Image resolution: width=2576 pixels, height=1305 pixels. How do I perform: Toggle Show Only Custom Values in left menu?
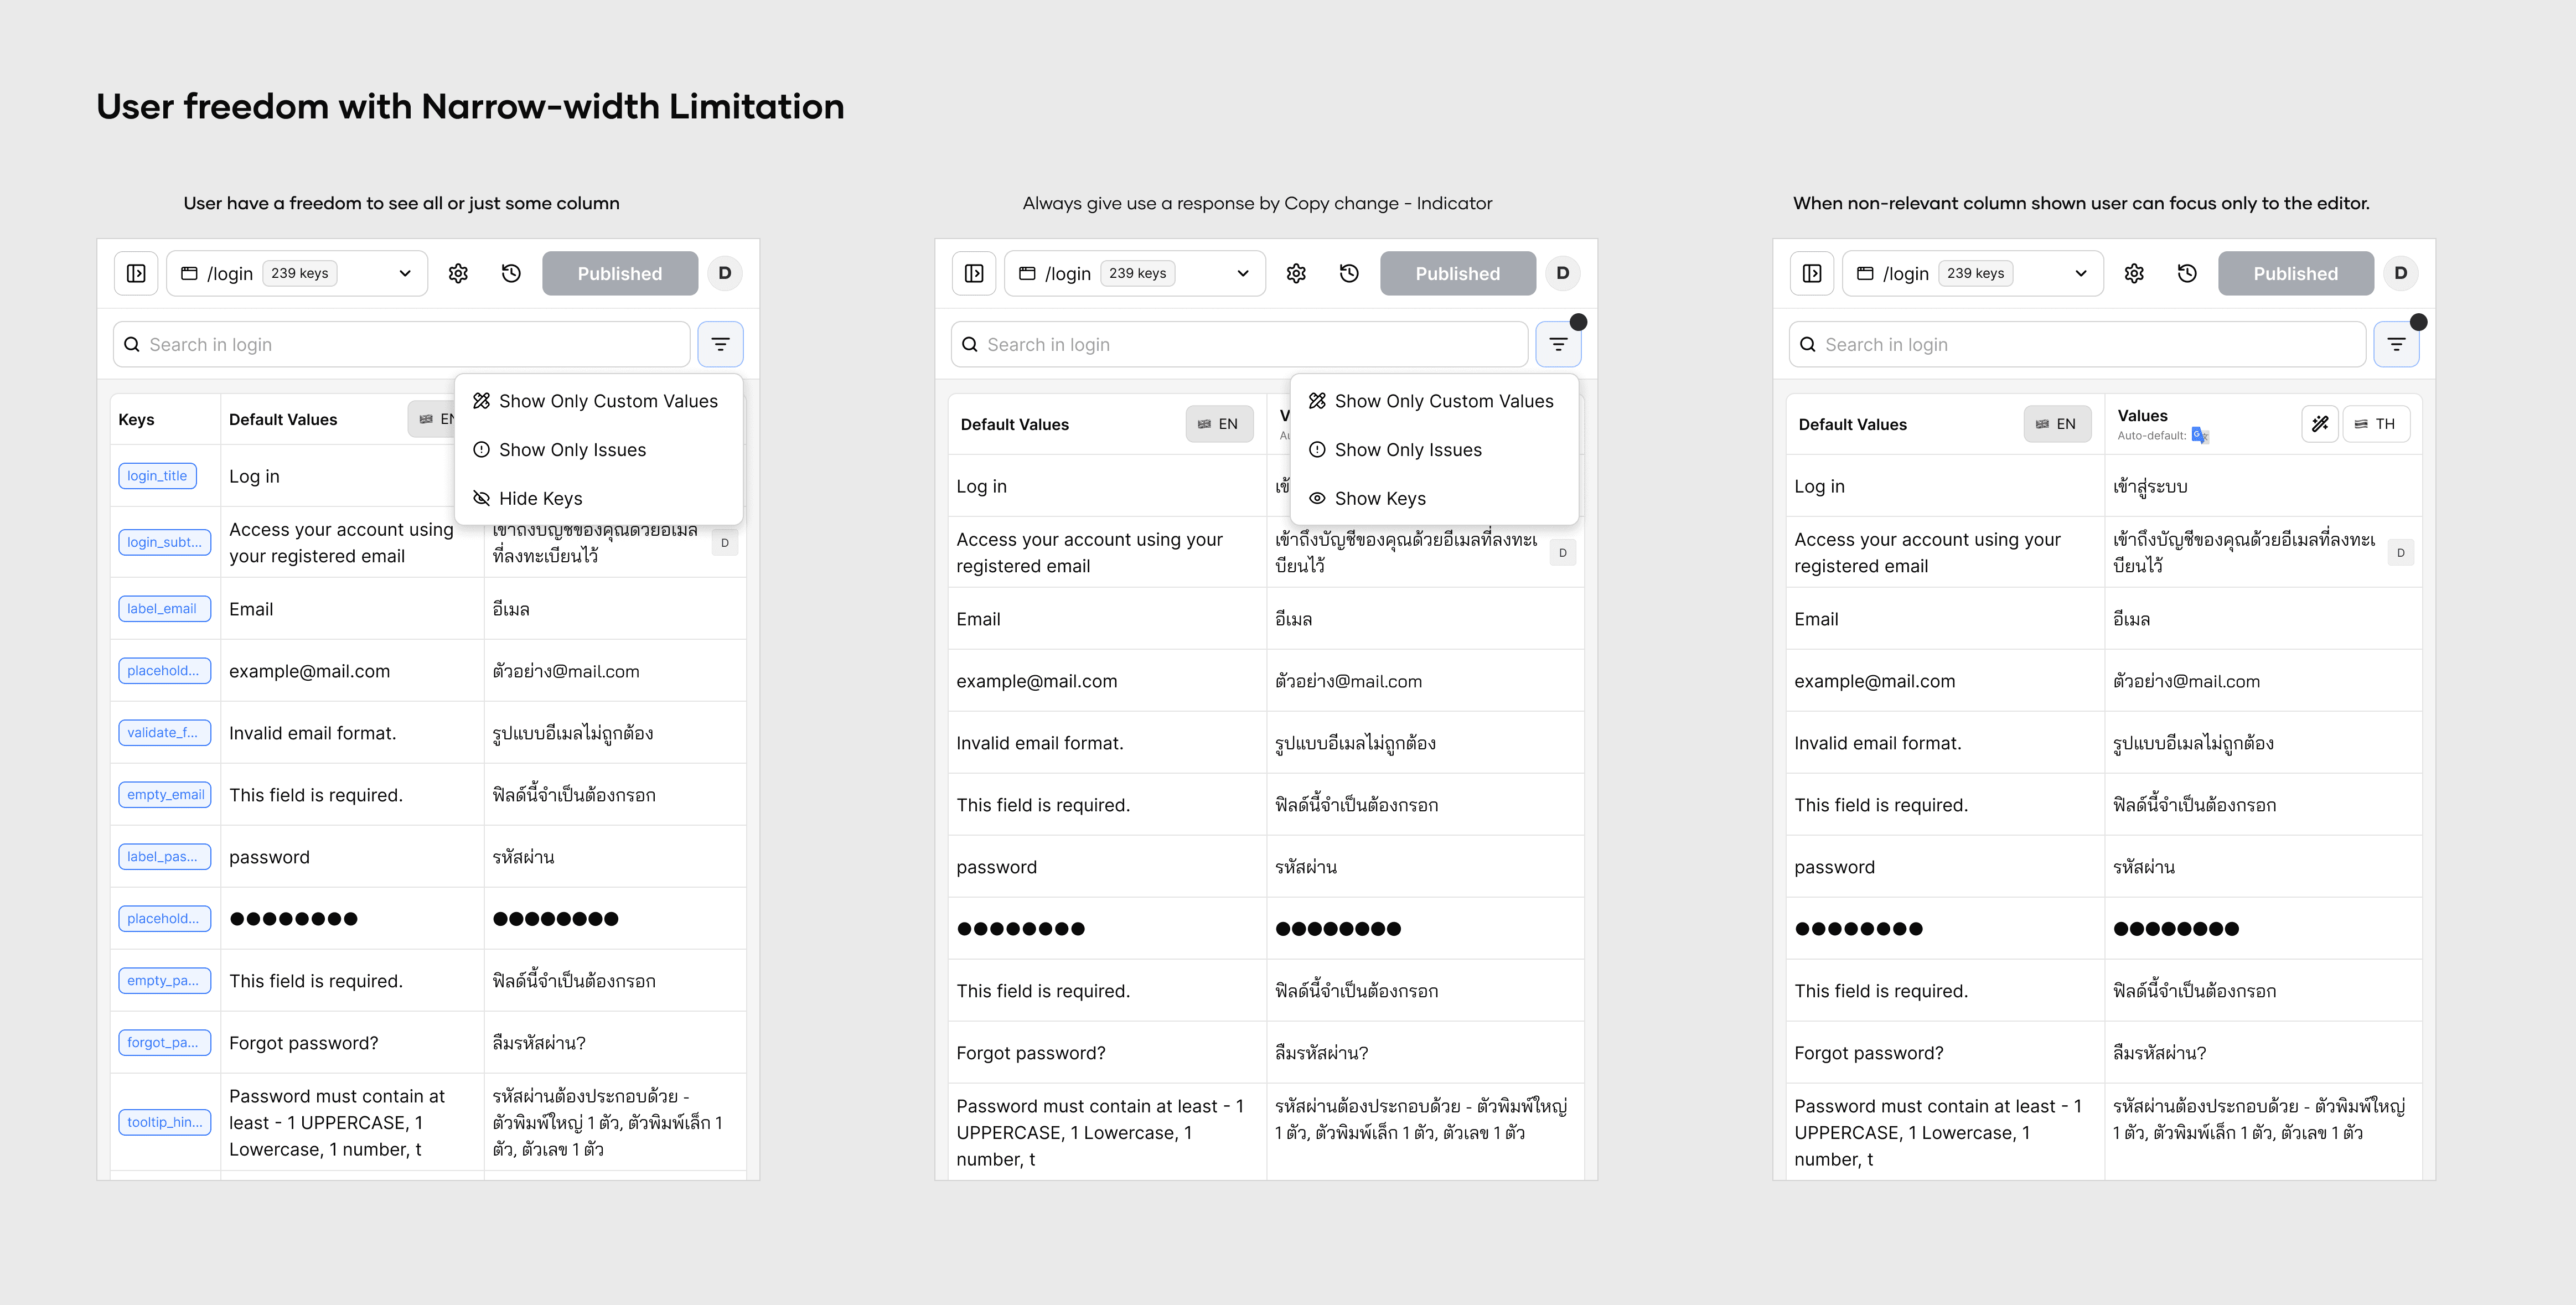point(607,401)
